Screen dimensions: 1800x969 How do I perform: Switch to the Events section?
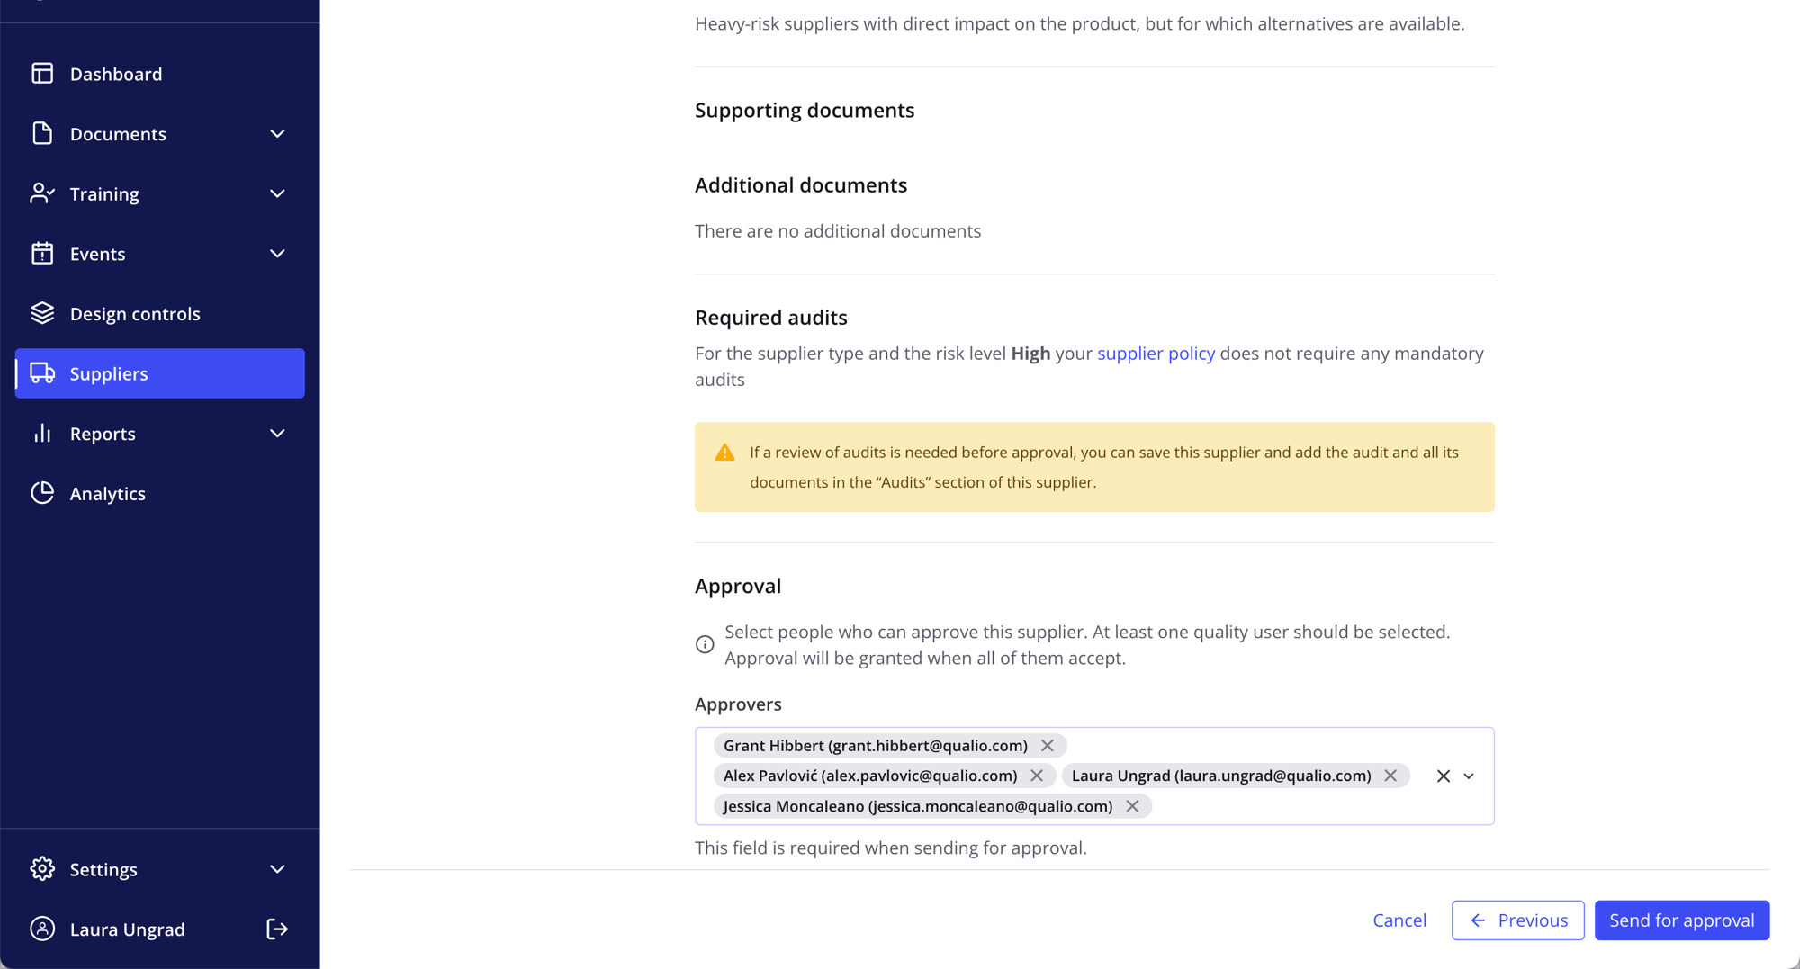point(97,253)
